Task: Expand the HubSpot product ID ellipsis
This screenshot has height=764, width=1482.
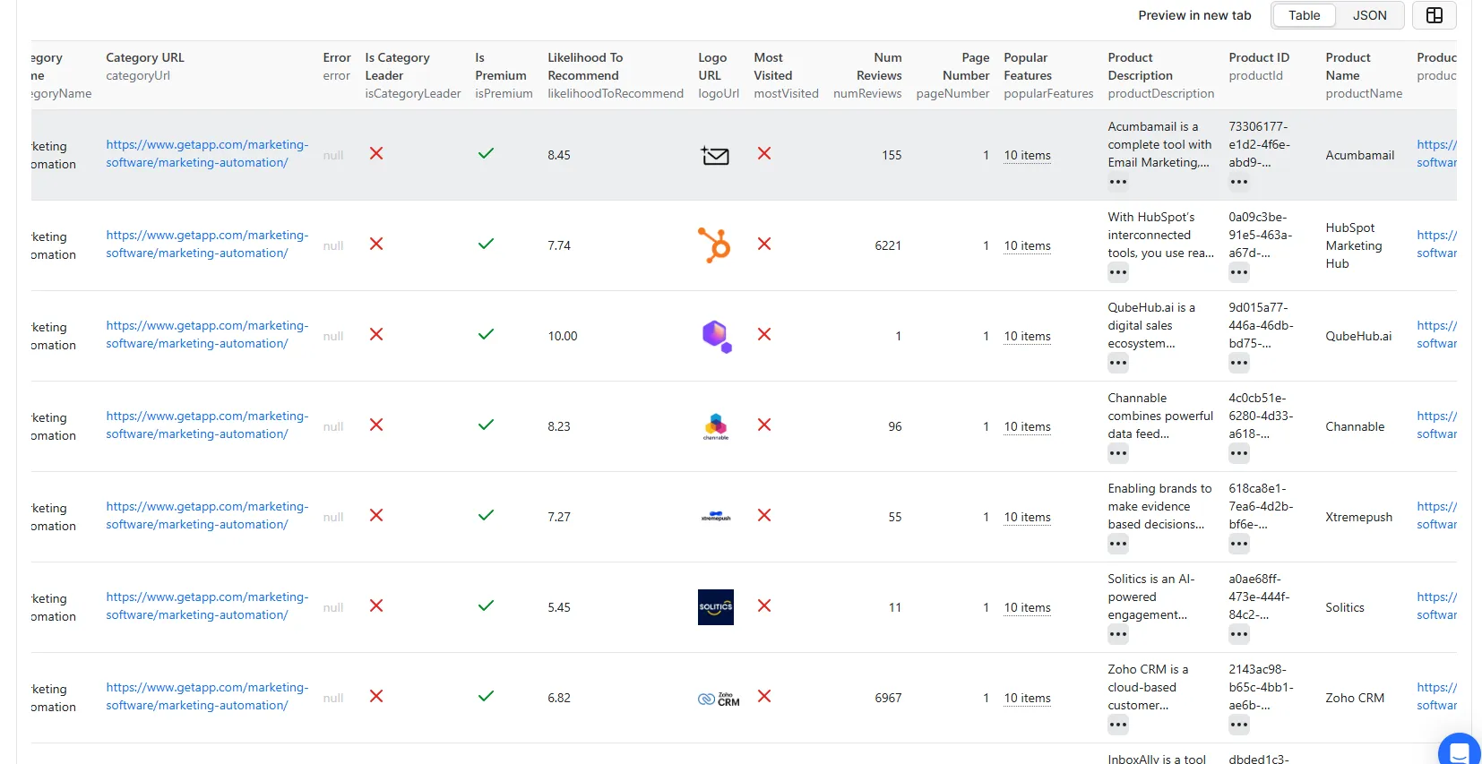Action: pyautogui.click(x=1238, y=272)
